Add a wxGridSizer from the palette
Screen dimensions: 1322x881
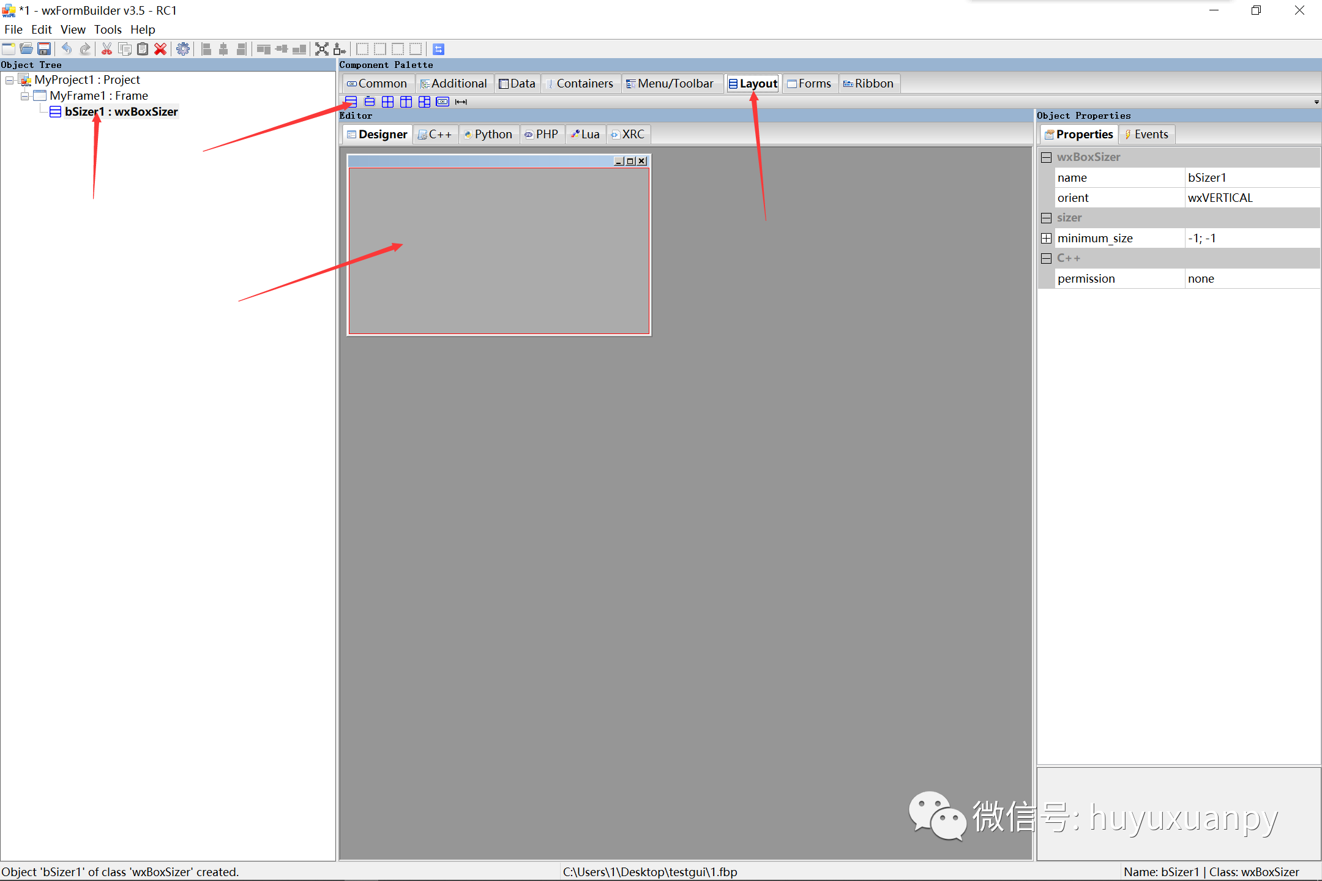388,102
